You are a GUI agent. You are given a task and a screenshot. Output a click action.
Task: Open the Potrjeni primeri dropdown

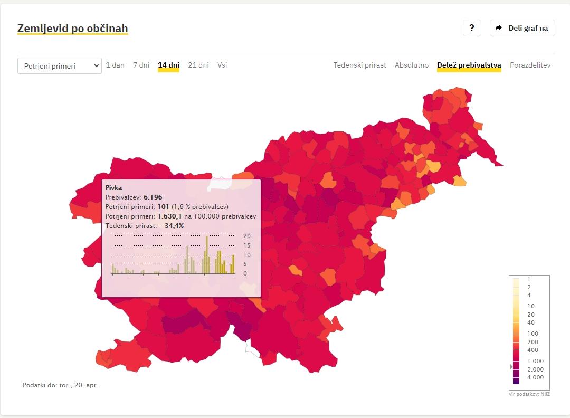click(60, 66)
